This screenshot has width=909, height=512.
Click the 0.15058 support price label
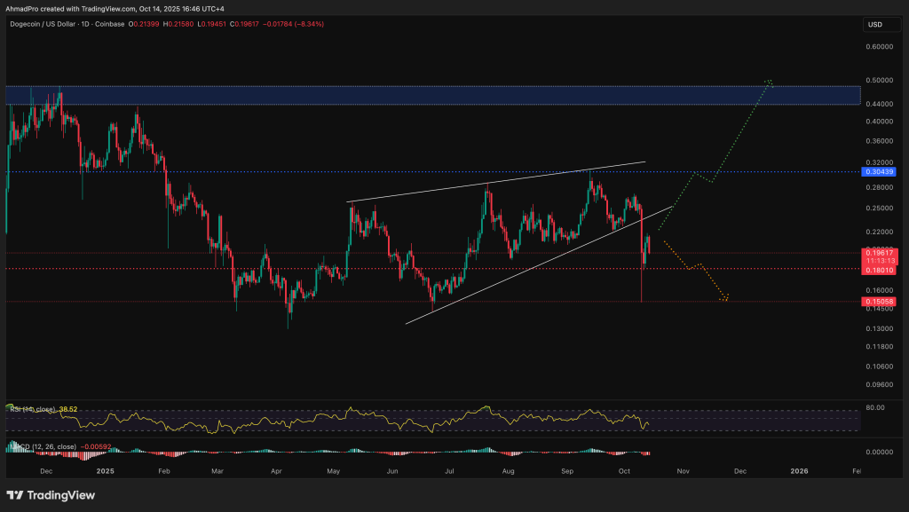click(x=878, y=302)
